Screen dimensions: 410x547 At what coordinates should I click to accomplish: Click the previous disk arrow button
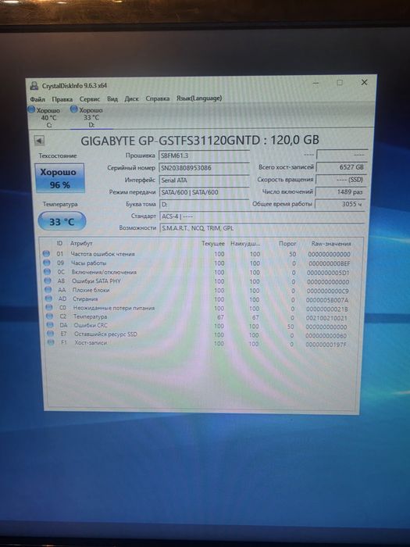(x=39, y=141)
